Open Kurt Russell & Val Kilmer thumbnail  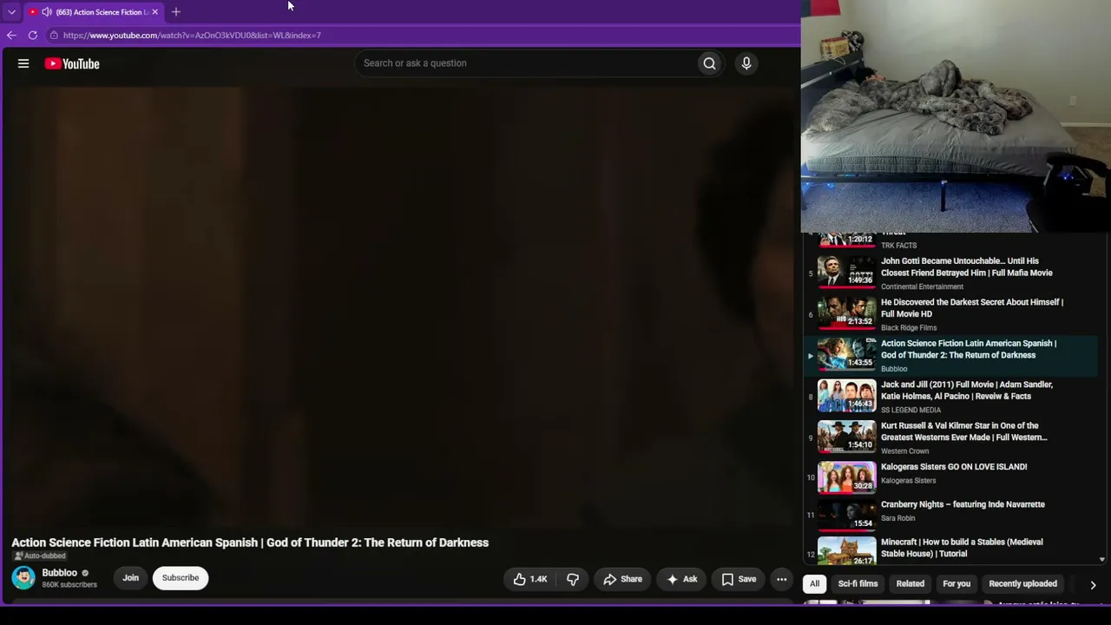pyautogui.click(x=847, y=436)
